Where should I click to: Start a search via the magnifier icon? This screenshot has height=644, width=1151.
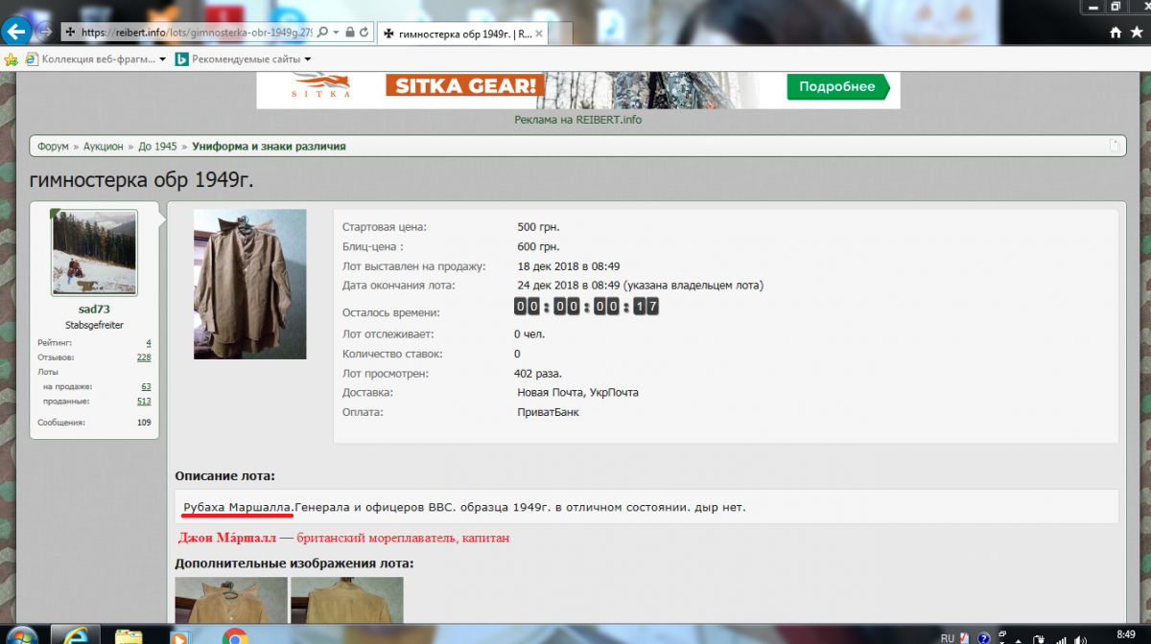320,31
